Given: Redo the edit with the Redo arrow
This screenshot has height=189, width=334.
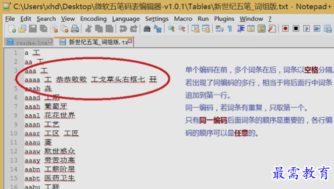Looking at the screenshot, I should click(x=133, y=29).
